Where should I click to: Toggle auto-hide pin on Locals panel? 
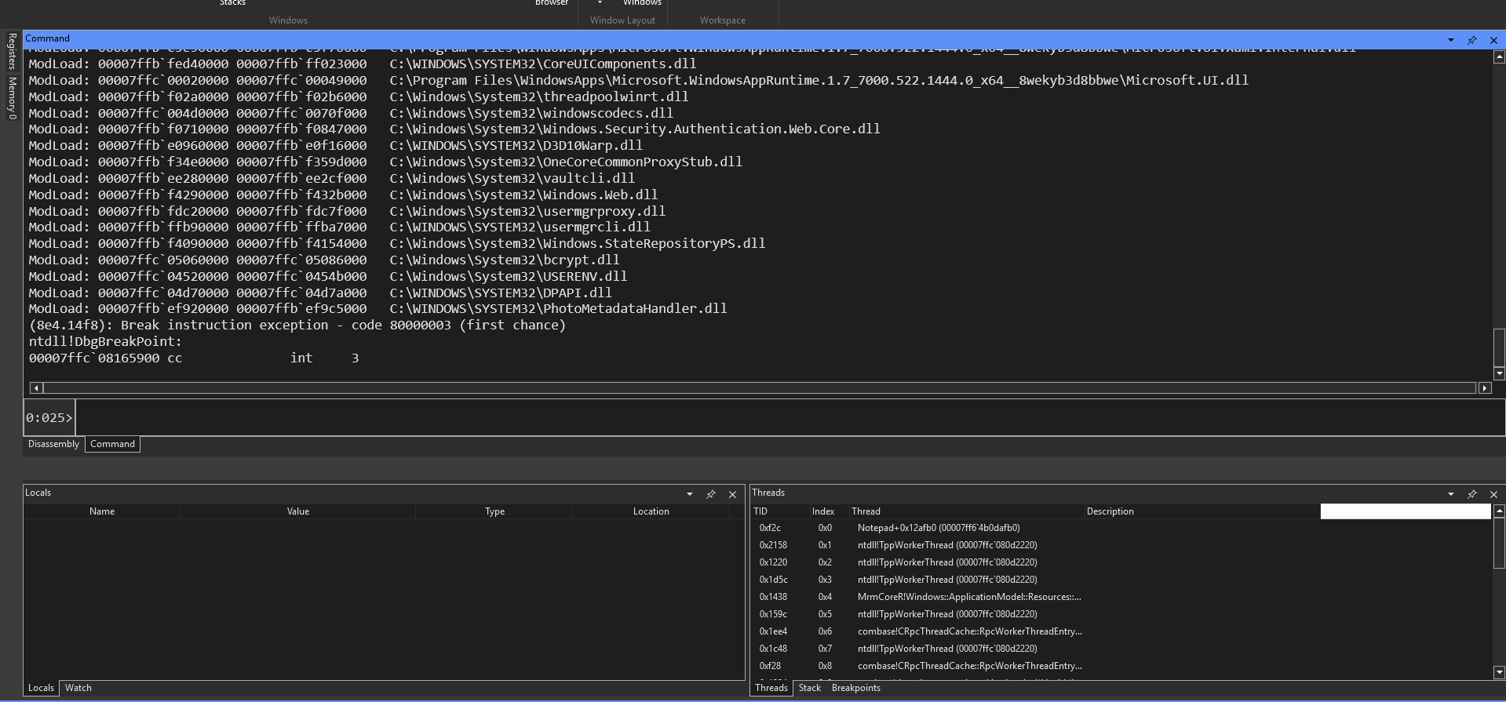point(711,494)
